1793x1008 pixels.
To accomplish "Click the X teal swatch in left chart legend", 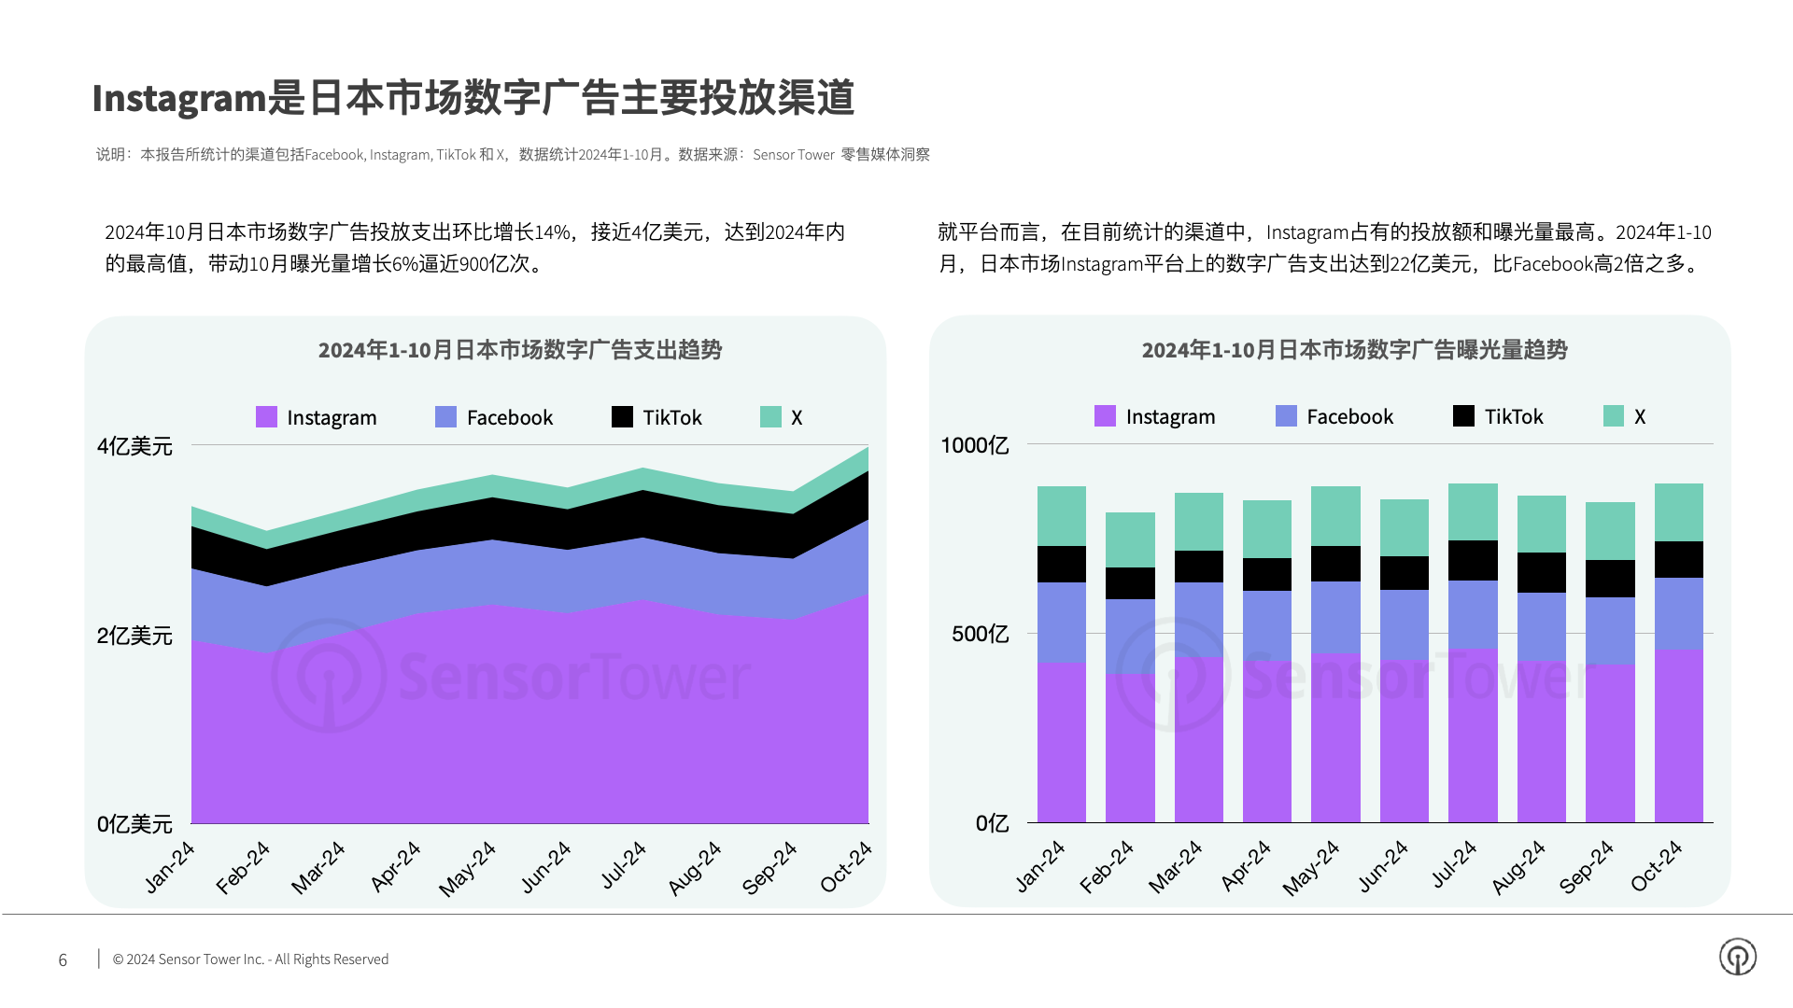I will [770, 417].
